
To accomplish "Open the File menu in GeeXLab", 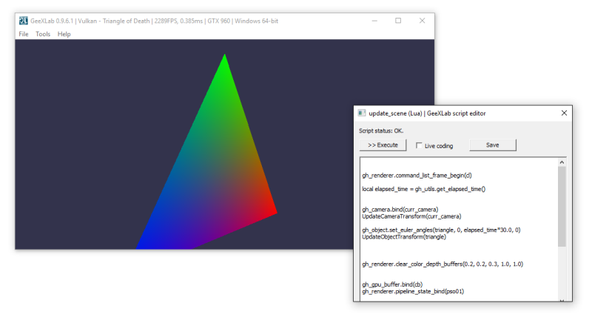I will coord(24,34).
